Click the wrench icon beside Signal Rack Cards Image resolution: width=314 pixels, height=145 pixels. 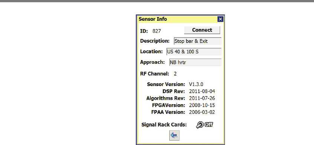[200, 125]
